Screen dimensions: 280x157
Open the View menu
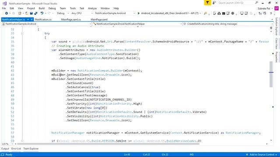pyautogui.click(x=21, y=8)
